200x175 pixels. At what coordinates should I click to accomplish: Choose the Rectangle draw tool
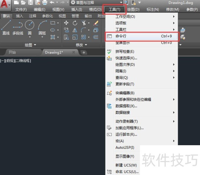[x=53, y=23]
